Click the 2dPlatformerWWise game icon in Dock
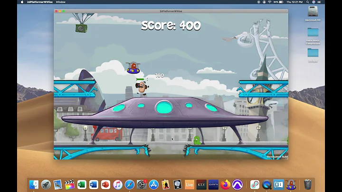 click(x=291, y=184)
